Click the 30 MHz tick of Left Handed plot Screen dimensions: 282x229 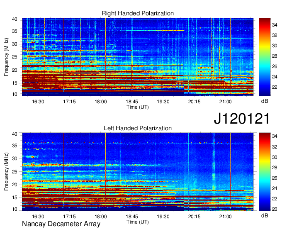pos(15,158)
